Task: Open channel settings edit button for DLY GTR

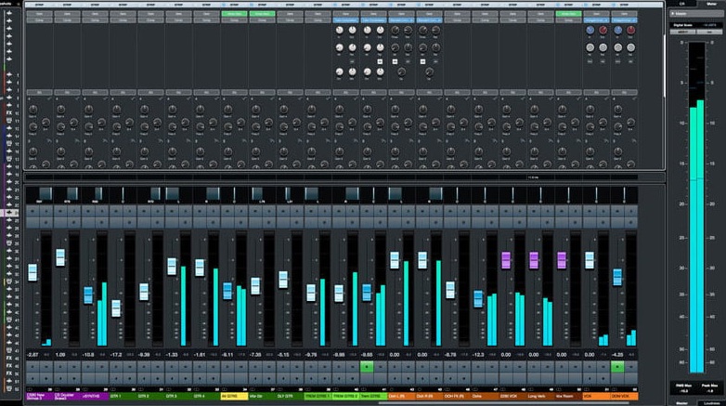Action: pyautogui.click(x=297, y=222)
